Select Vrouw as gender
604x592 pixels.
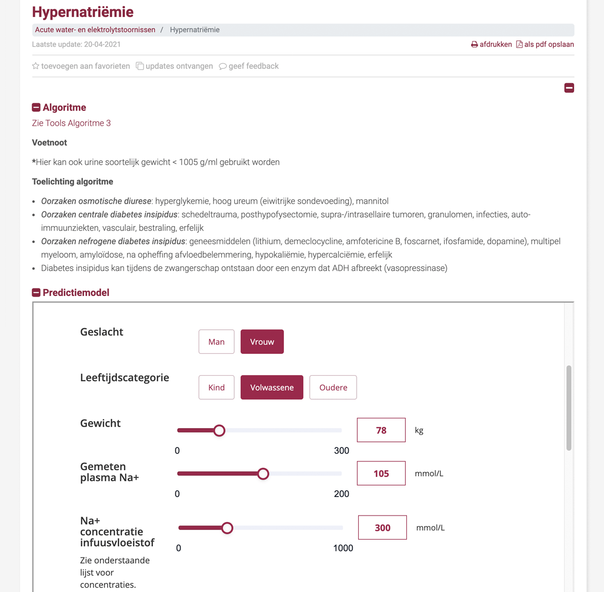[262, 342]
